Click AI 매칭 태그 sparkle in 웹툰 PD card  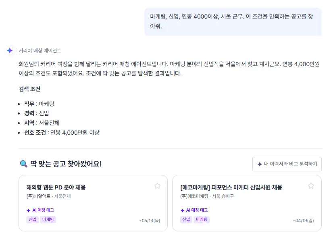tap(28, 210)
